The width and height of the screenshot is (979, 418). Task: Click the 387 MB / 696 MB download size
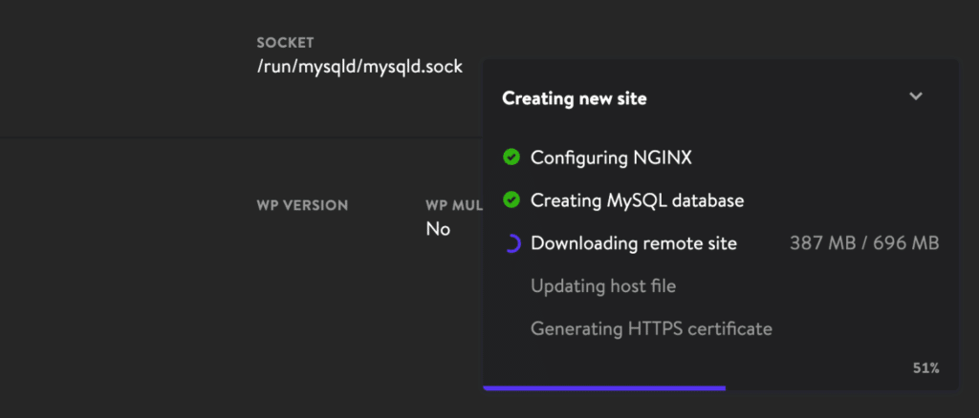tap(864, 243)
